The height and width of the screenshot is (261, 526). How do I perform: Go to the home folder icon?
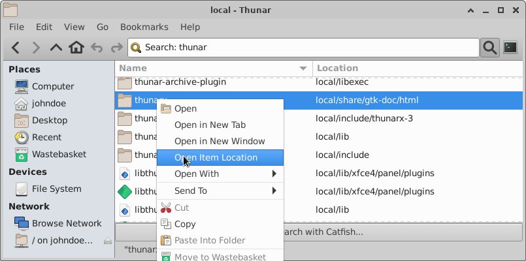click(x=76, y=48)
